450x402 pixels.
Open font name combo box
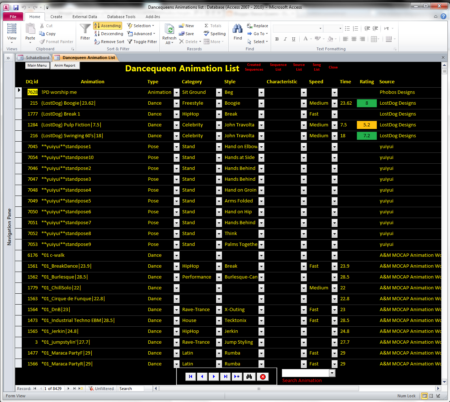pyautogui.click(x=298, y=28)
